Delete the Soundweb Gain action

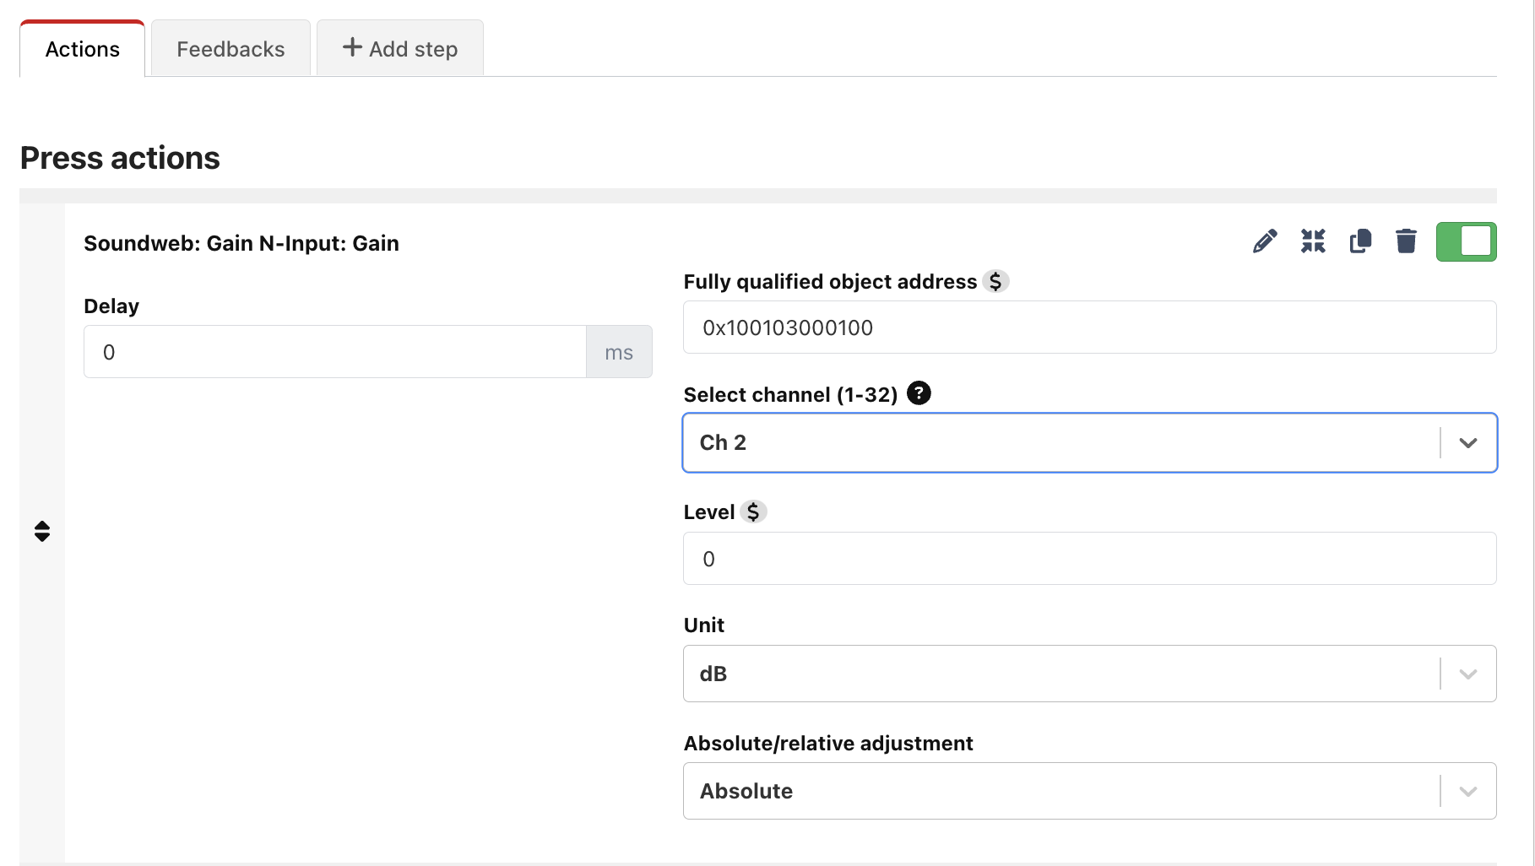1406,241
